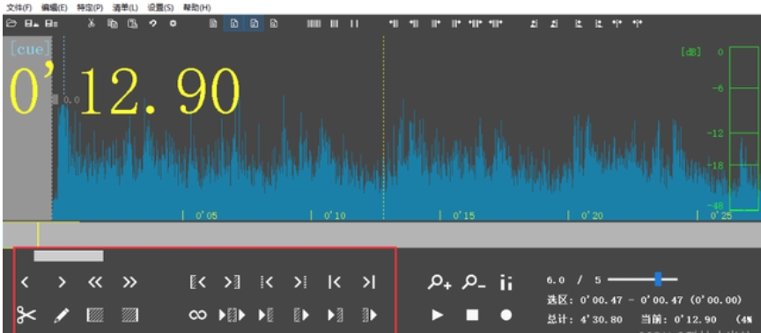
Task: Click the double-right fast-forward arrows
Action: coord(129,282)
